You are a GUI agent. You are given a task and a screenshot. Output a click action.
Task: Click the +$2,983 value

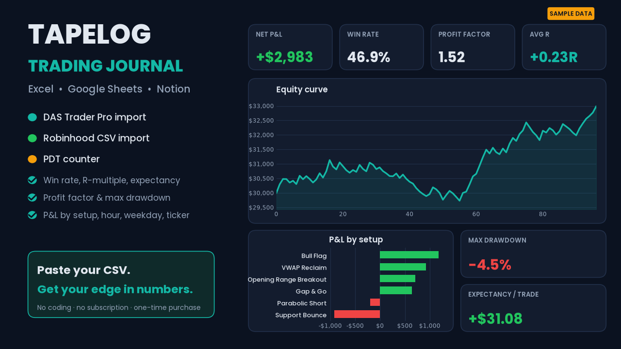coord(285,57)
